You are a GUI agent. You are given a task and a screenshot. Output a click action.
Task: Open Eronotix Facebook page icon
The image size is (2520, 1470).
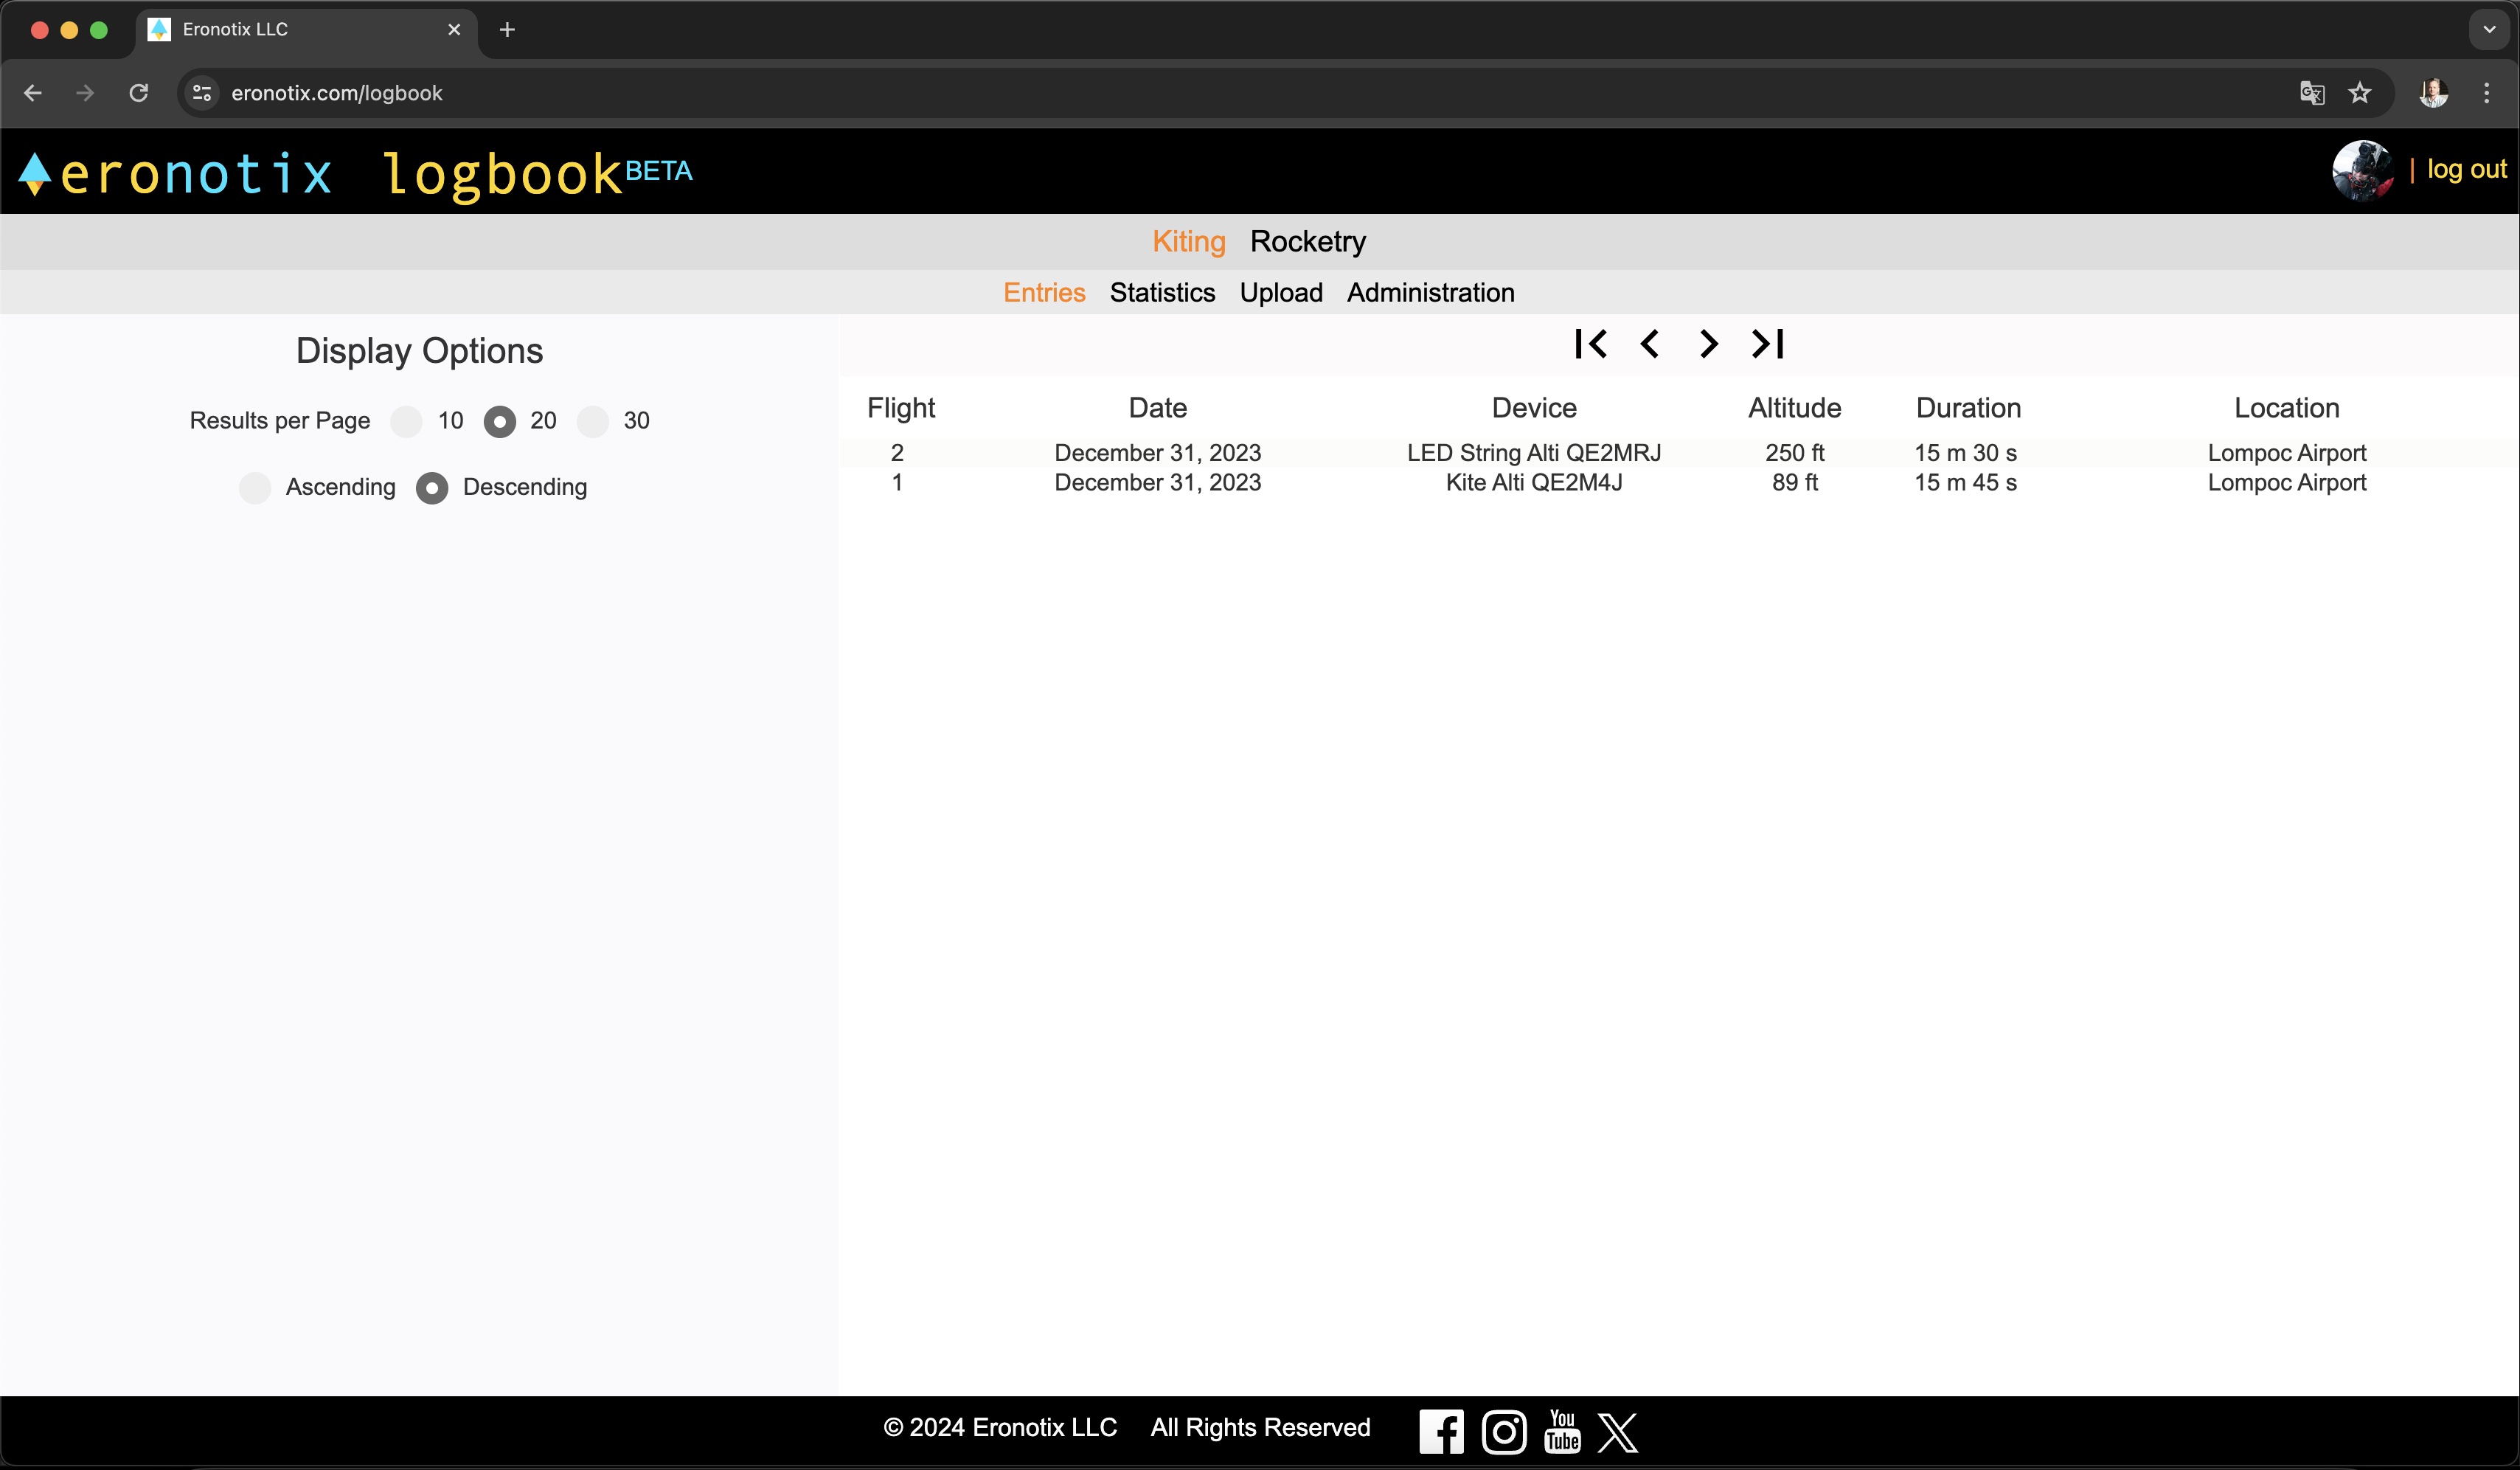pyautogui.click(x=1441, y=1431)
